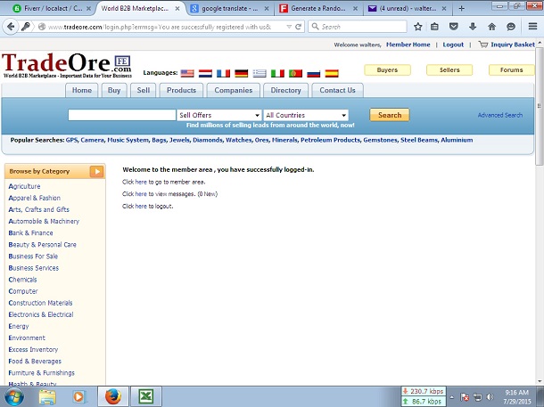
Task: Open the Home navigation tab
Action: coord(82,91)
